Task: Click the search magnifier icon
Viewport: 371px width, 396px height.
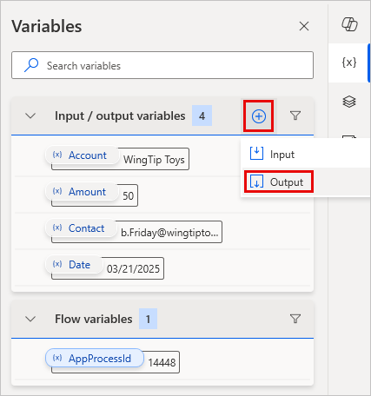Action: [31, 65]
